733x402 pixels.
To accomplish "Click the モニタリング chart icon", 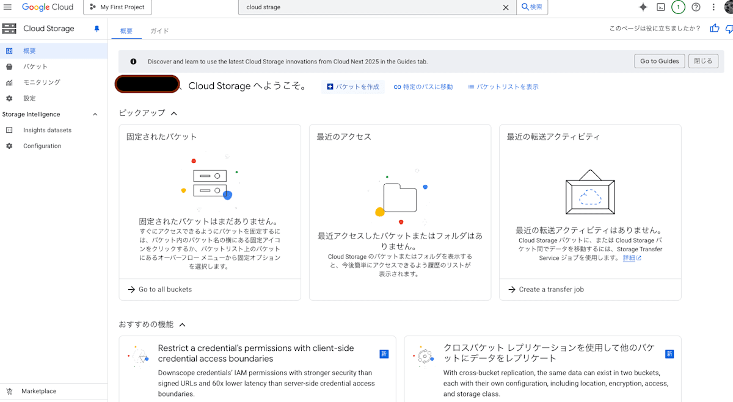I will (9, 82).
